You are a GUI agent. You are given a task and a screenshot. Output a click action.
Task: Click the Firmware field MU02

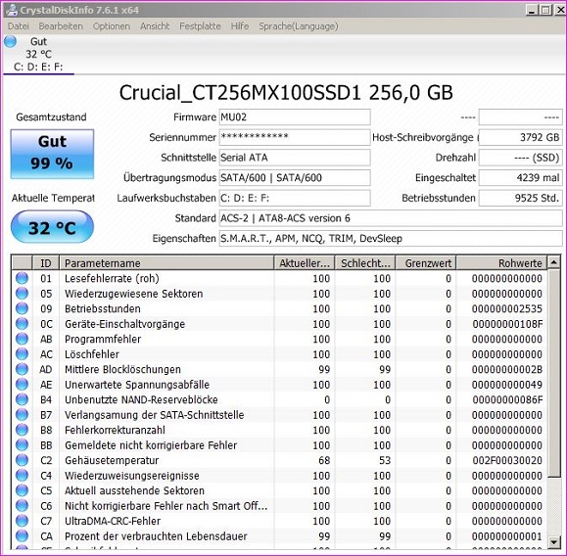[x=295, y=117]
